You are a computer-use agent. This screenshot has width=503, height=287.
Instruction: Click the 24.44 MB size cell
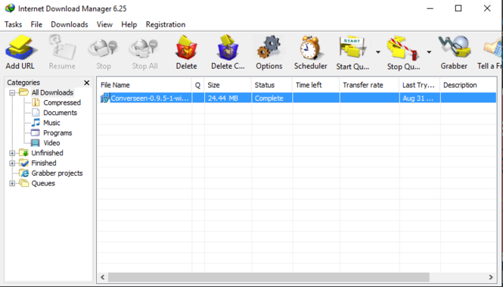[228, 98]
